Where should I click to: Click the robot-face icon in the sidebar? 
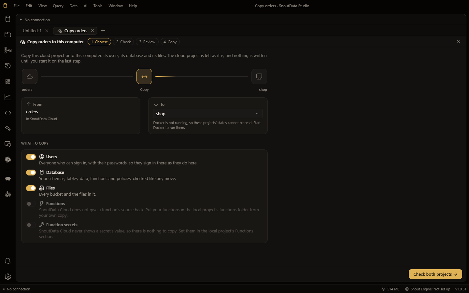(x=8, y=179)
